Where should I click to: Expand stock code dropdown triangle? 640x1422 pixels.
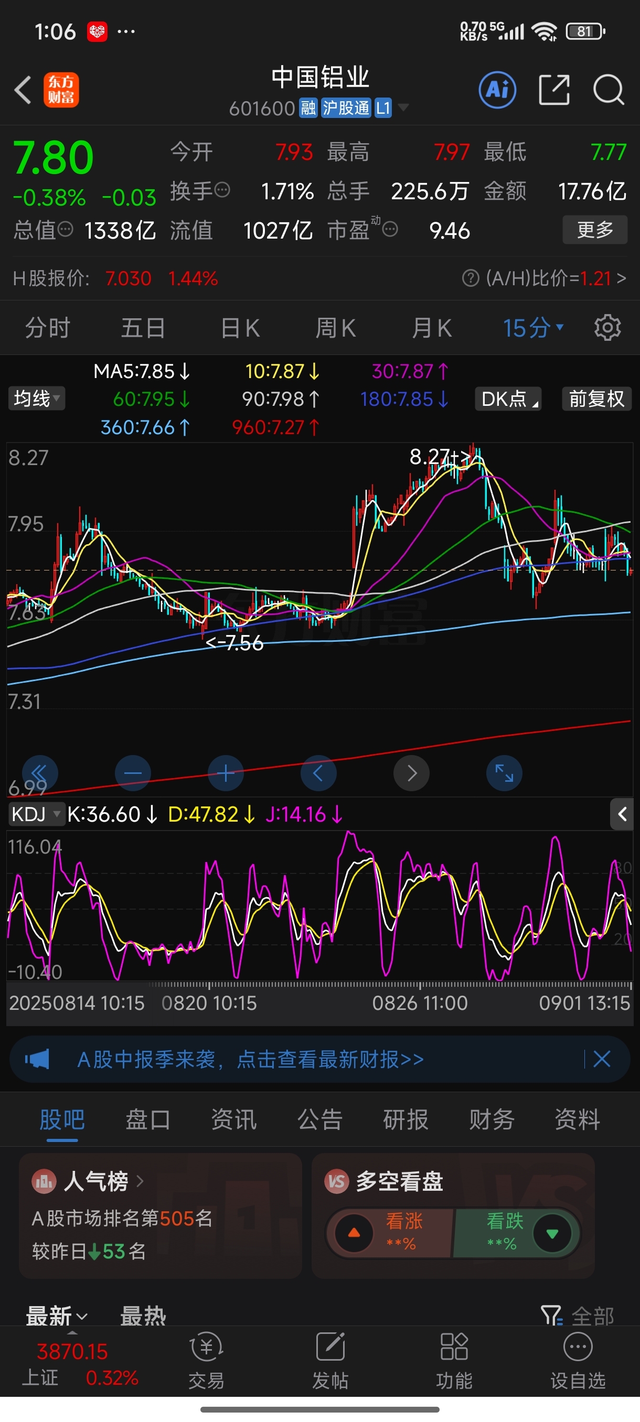pyautogui.click(x=403, y=107)
